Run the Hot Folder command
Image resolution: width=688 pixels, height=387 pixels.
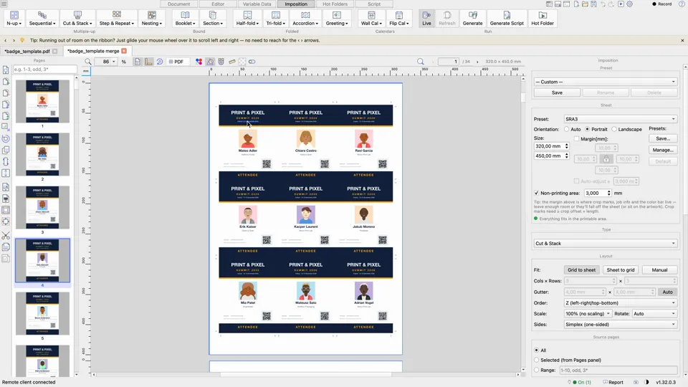tap(543, 19)
